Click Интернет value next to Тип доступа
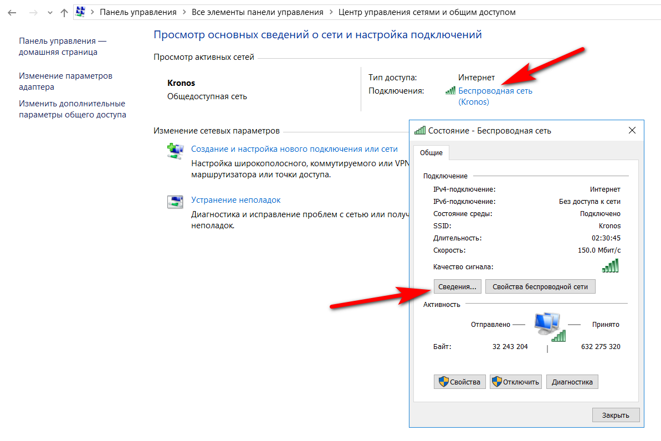 click(476, 78)
